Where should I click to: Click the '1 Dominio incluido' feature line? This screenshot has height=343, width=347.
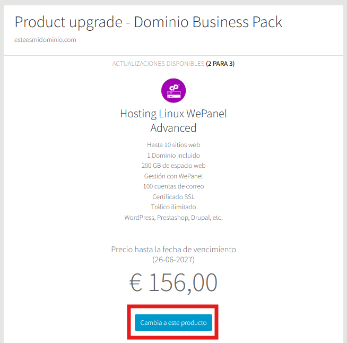pyautogui.click(x=173, y=156)
